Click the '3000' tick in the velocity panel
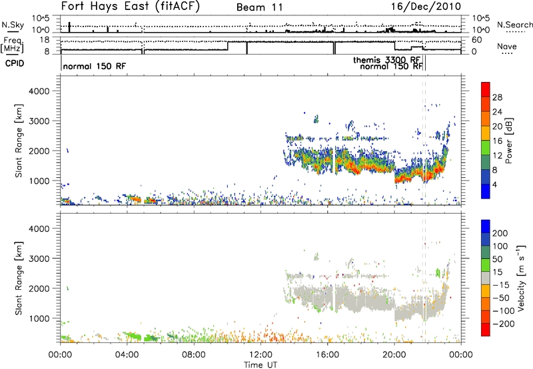The width and height of the screenshot is (533, 369). point(39,258)
